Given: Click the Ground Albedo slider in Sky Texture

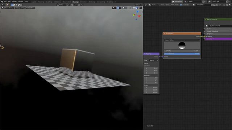Looking at the screenshot, I should (x=182, y=54).
